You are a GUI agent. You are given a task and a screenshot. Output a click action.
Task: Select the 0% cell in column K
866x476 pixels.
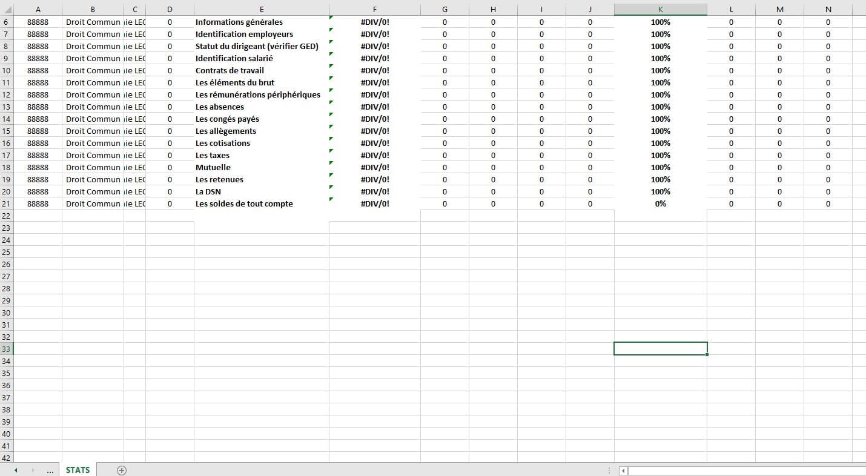(x=660, y=204)
